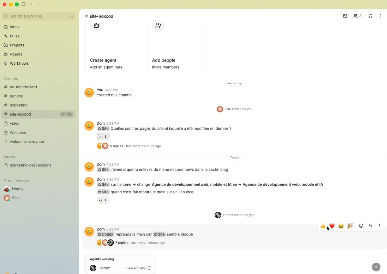Click the Site mention in the 6:23 PM message
This screenshot has height=274, width=387.
pos(103,129)
